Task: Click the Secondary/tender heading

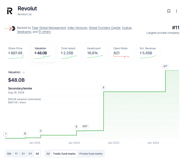Action: click(x=20, y=88)
